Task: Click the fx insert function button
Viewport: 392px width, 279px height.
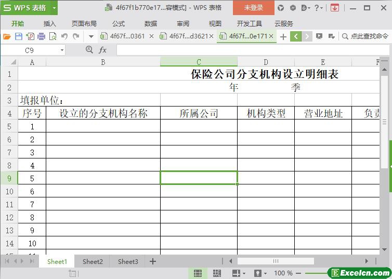Action: (x=103, y=50)
